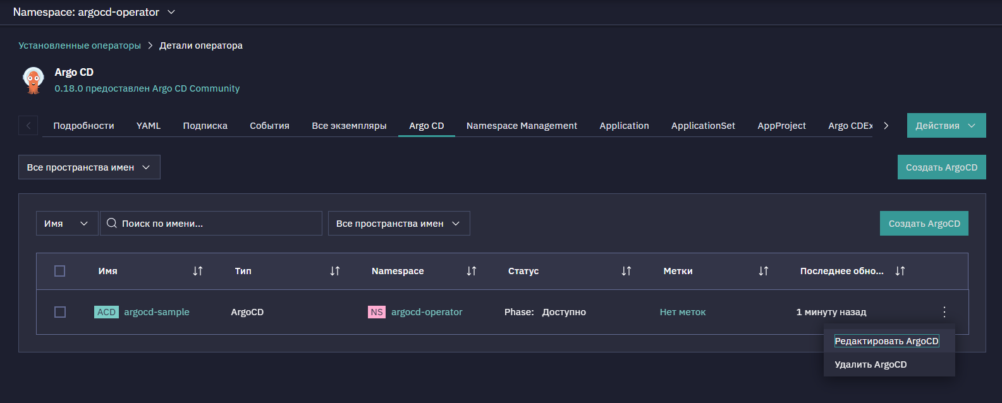Open the Имя filter type dropdown

coord(67,224)
